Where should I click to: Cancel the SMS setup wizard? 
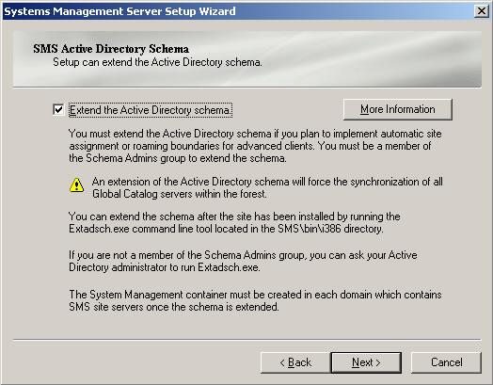[446, 362]
